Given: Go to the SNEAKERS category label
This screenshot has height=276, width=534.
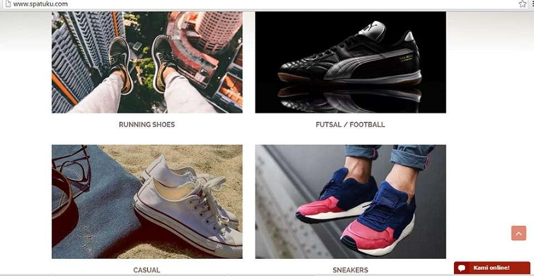Looking at the screenshot, I should tap(350, 270).
